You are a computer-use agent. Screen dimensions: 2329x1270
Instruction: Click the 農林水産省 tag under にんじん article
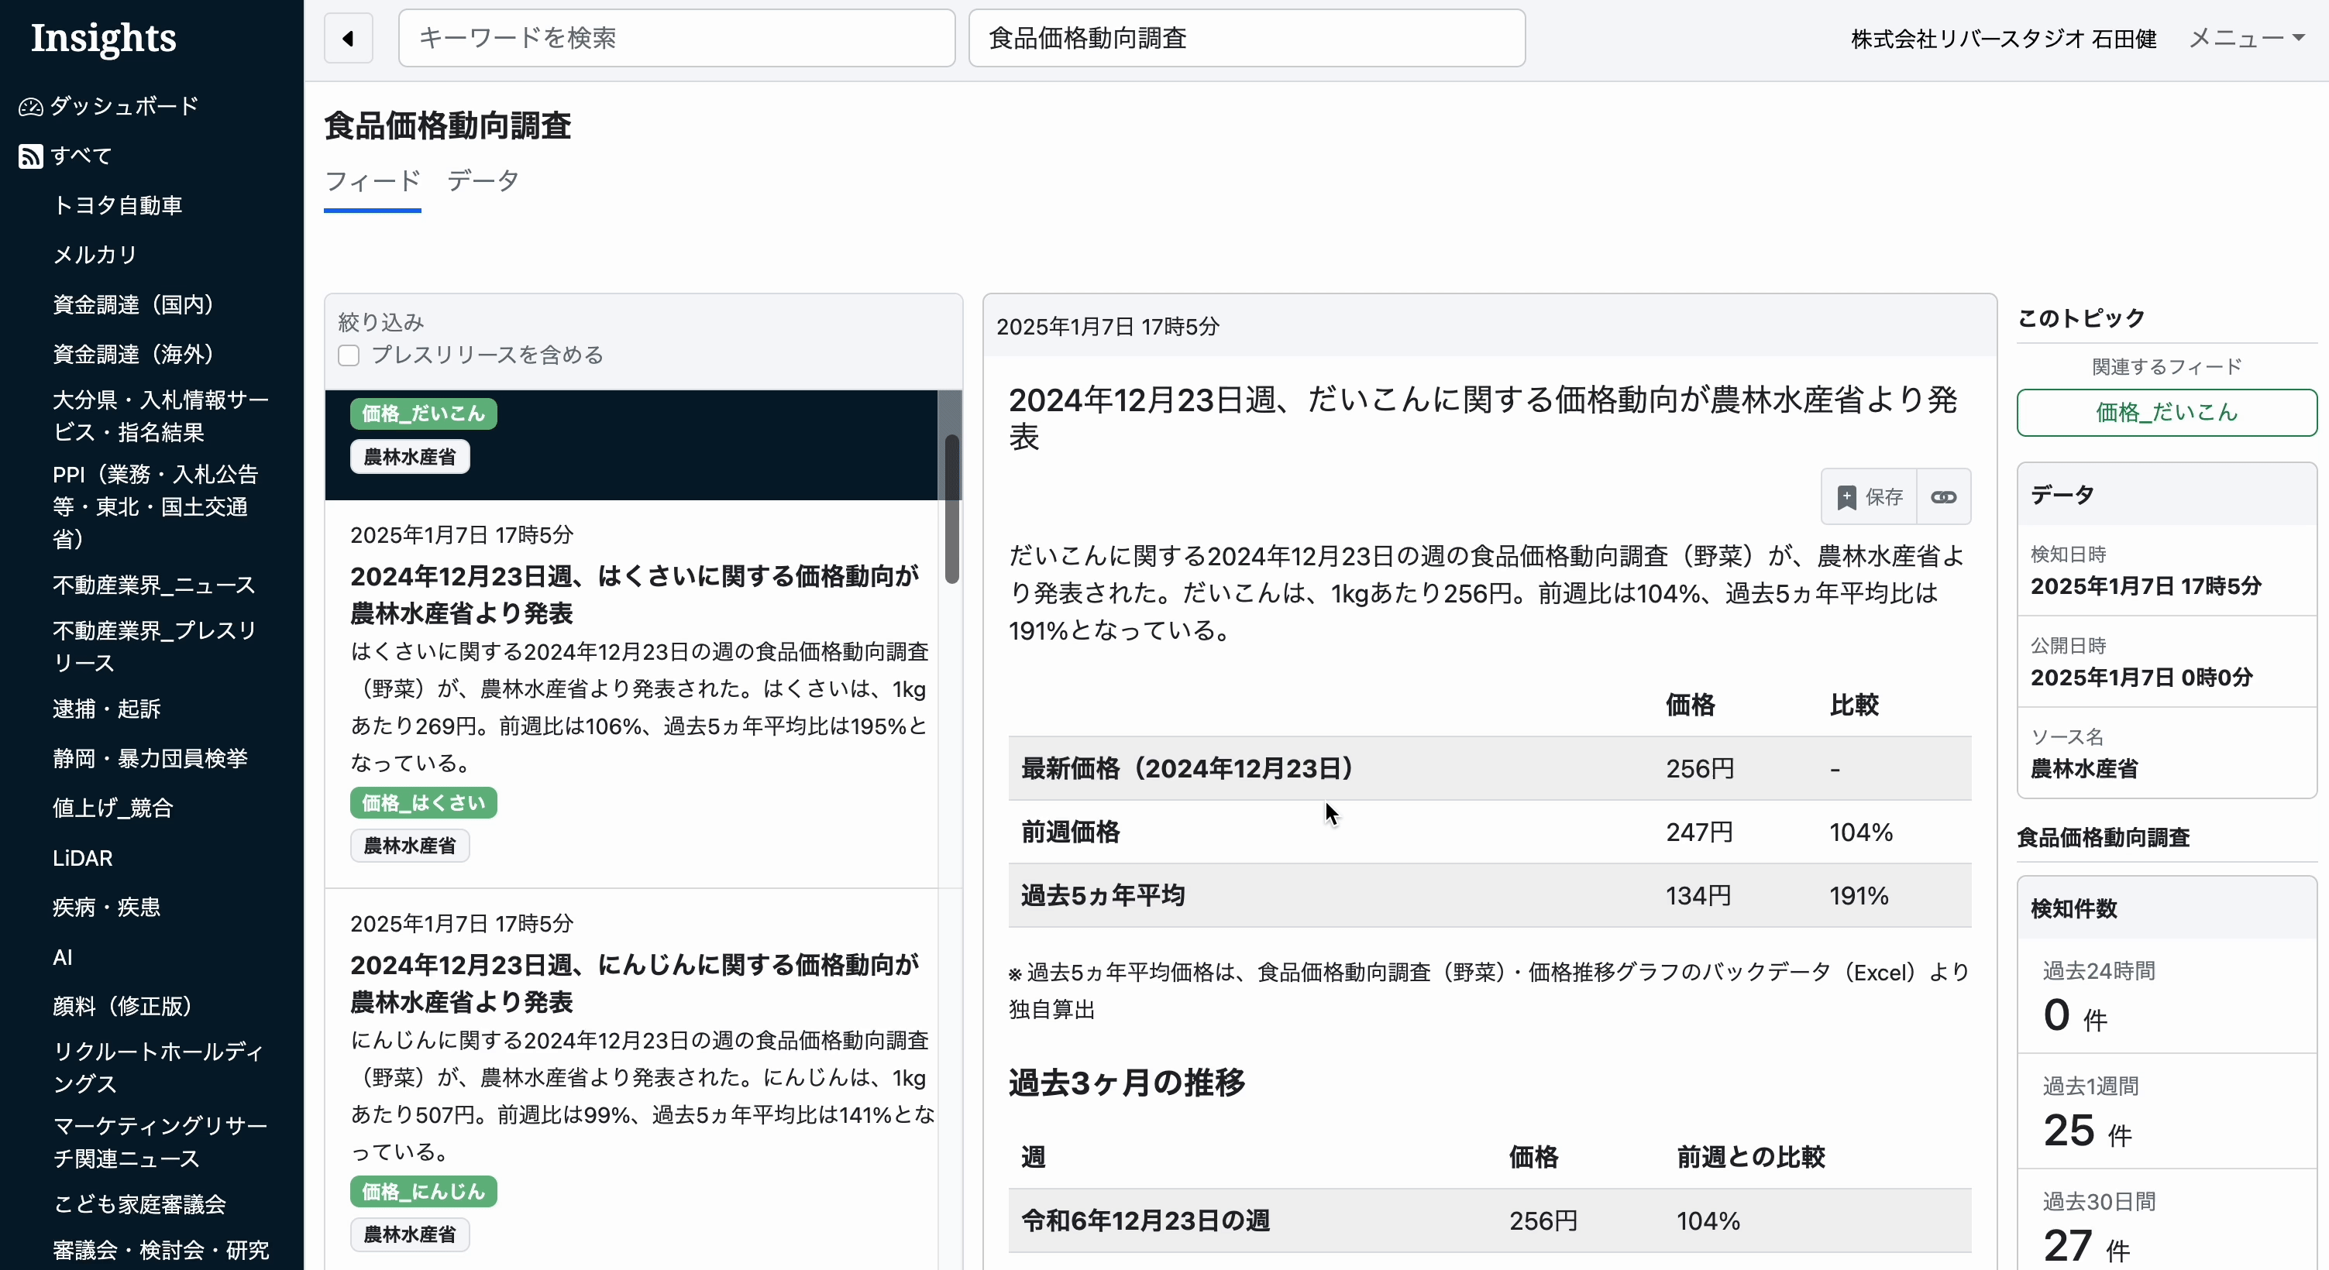point(410,1234)
